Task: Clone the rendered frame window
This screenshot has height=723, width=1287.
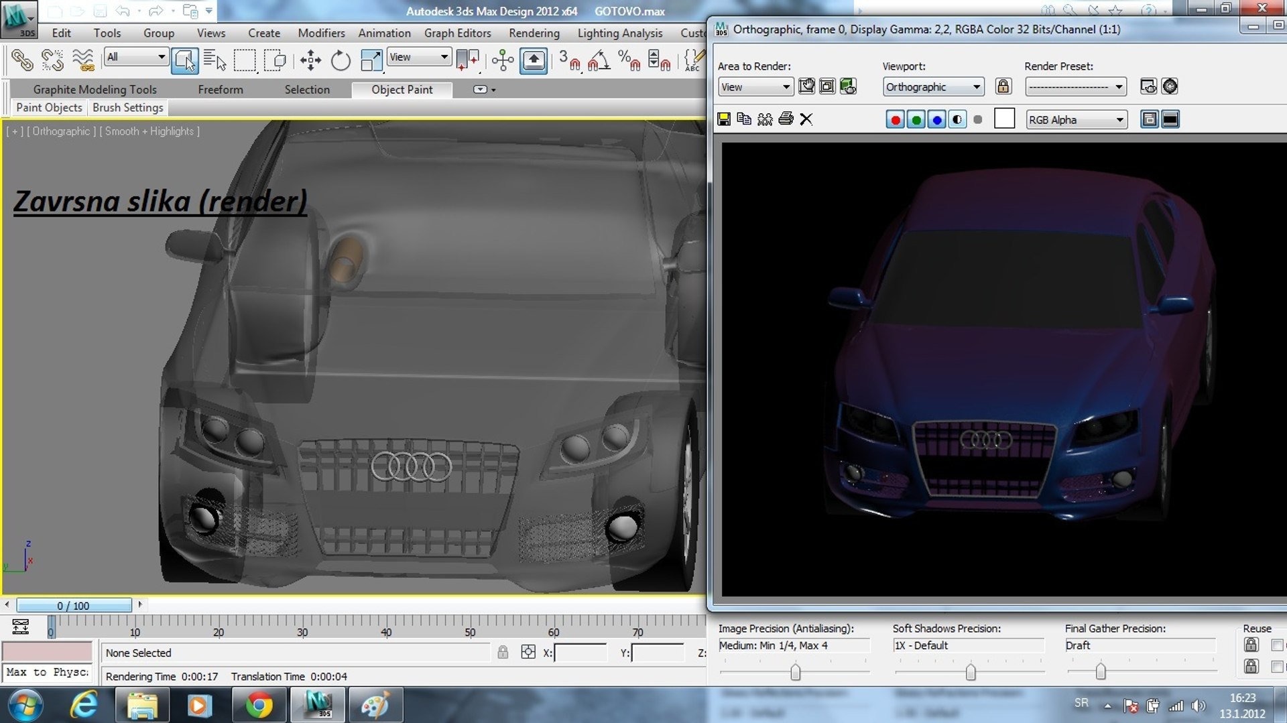Action: click(x=765, y=119)
